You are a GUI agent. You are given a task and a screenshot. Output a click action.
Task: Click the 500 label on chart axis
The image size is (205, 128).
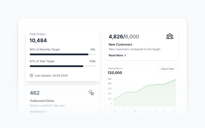point(110,79)
